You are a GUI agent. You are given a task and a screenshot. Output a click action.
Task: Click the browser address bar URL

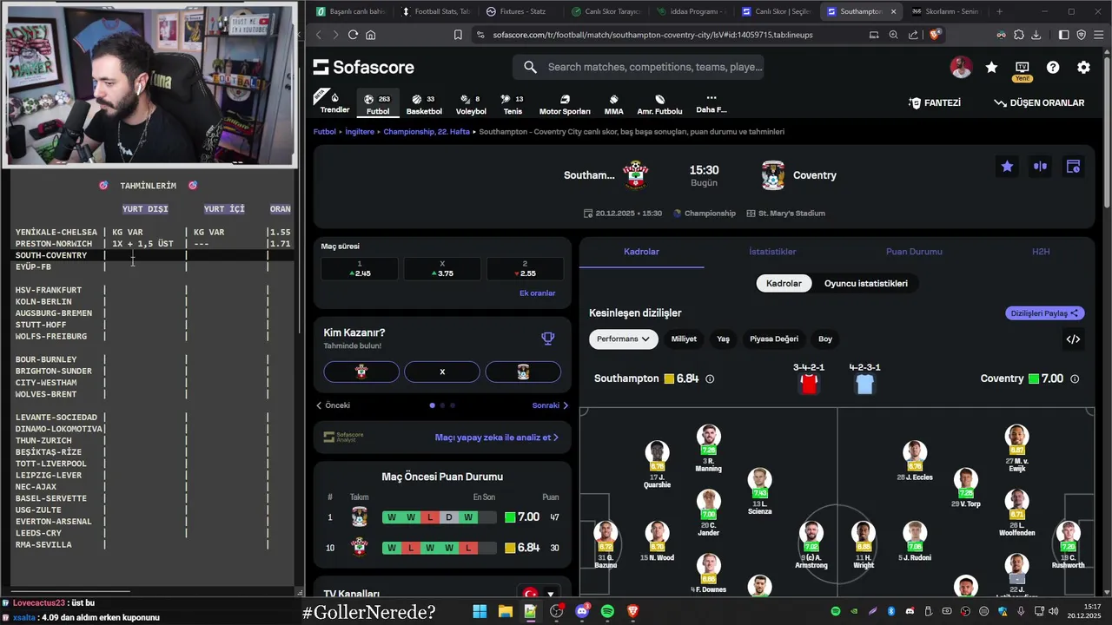click(x=652, y=35)
